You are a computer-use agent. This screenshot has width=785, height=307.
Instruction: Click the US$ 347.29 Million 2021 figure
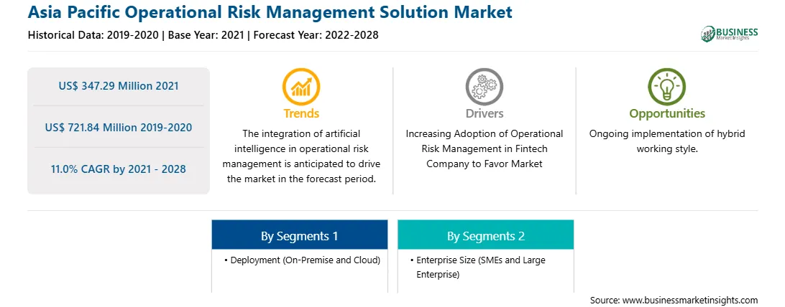119,86
